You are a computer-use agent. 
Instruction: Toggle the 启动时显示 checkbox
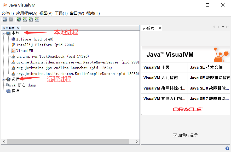pyautogui.click(x=175, y=135)
